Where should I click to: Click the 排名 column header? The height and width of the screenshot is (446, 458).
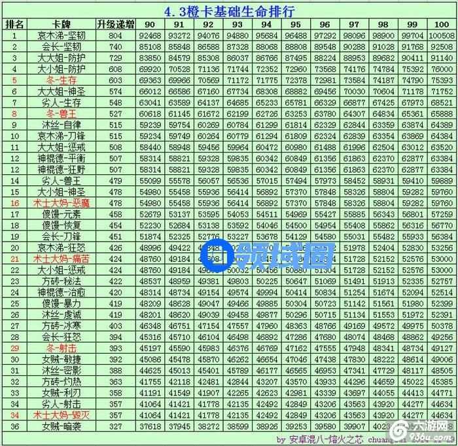coord(14,24)
